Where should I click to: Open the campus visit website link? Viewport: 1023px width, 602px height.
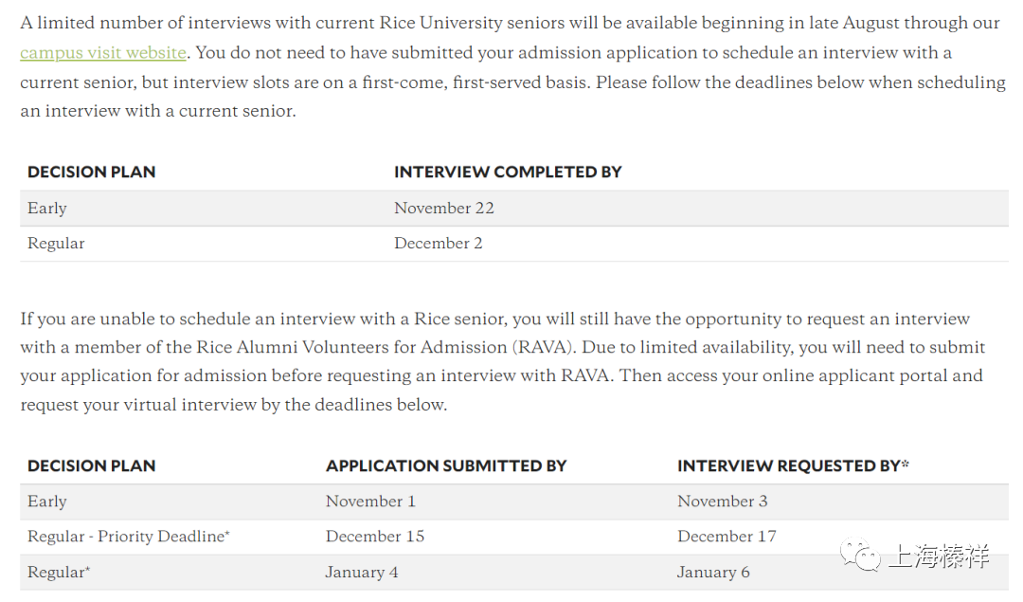click(x=103, y=53)
